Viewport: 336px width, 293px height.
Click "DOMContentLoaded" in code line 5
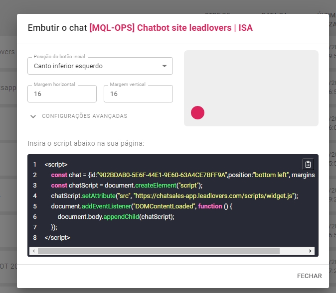[x=163, y=206]
